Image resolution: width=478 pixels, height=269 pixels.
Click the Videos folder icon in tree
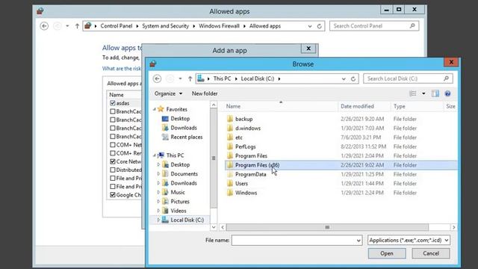click(x=165, y=211)
